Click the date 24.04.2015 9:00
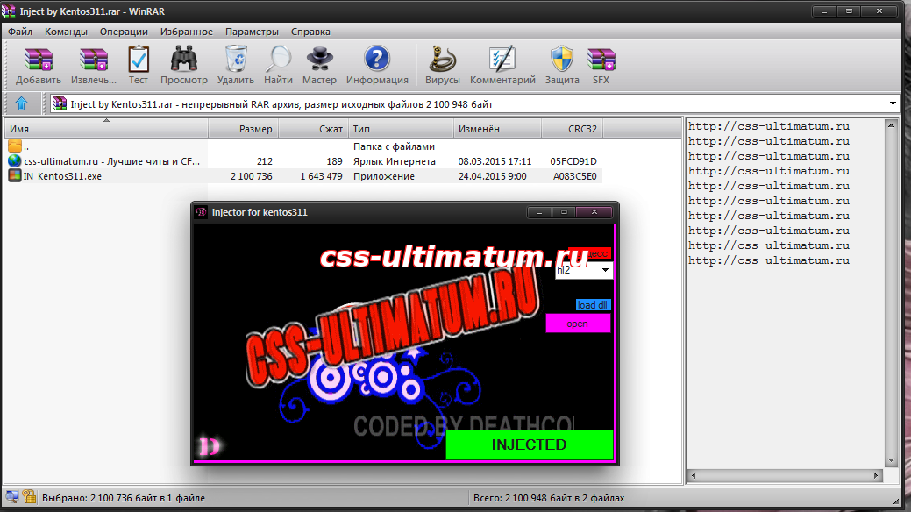The height and width of the screenshot is (512, 911). [x=492, y=176]
